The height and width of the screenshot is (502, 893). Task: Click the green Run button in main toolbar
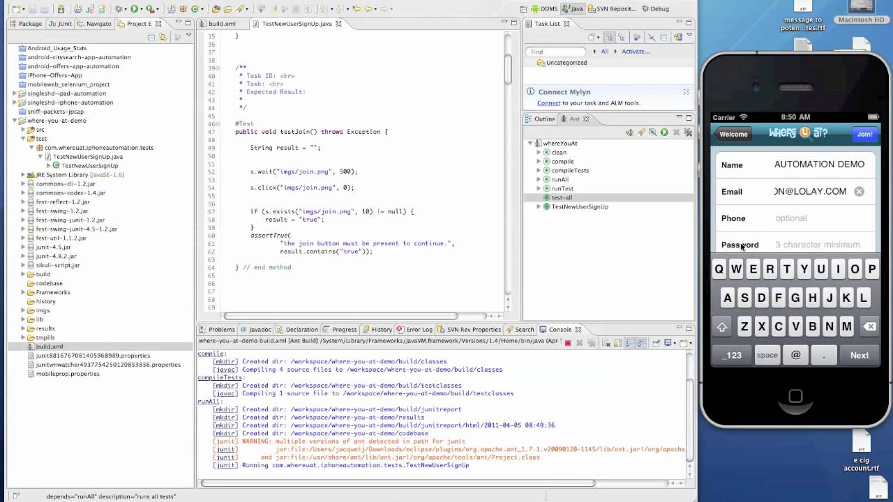tap(134, 9)
